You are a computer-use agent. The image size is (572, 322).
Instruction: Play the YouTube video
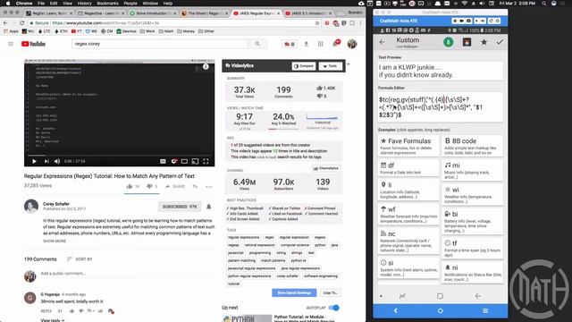click(x=34, y=161)
